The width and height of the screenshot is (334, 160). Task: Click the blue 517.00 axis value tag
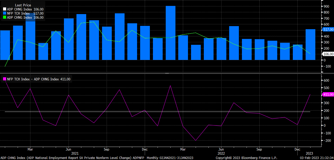click(328, 30)
